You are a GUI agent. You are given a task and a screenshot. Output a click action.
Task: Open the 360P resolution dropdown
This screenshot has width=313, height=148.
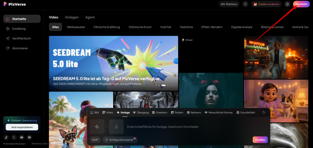tap(95, 140)
